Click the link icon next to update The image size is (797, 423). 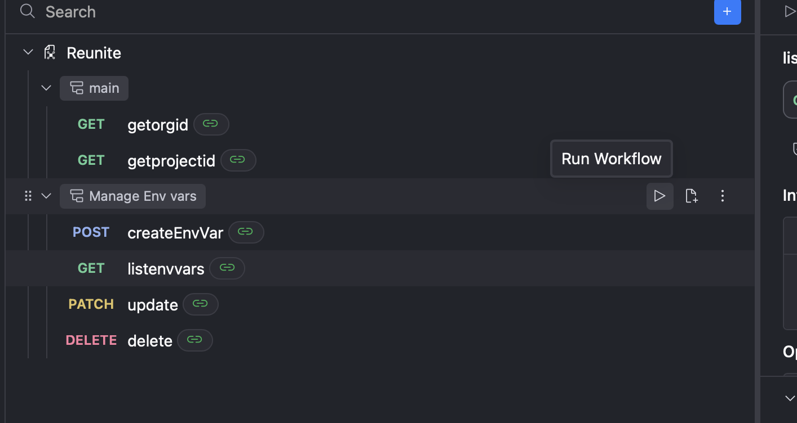tap(200, 304)
